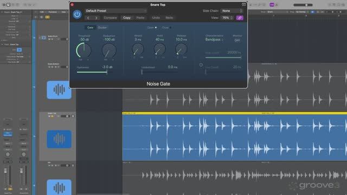Toggle the Monitor Off button
This screenshot has width=347, height=195.
tap(237, 40)
